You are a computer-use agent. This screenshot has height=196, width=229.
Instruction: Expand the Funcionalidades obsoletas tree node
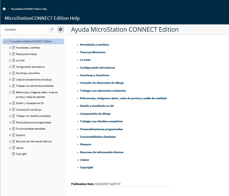(x=10, y=129)
